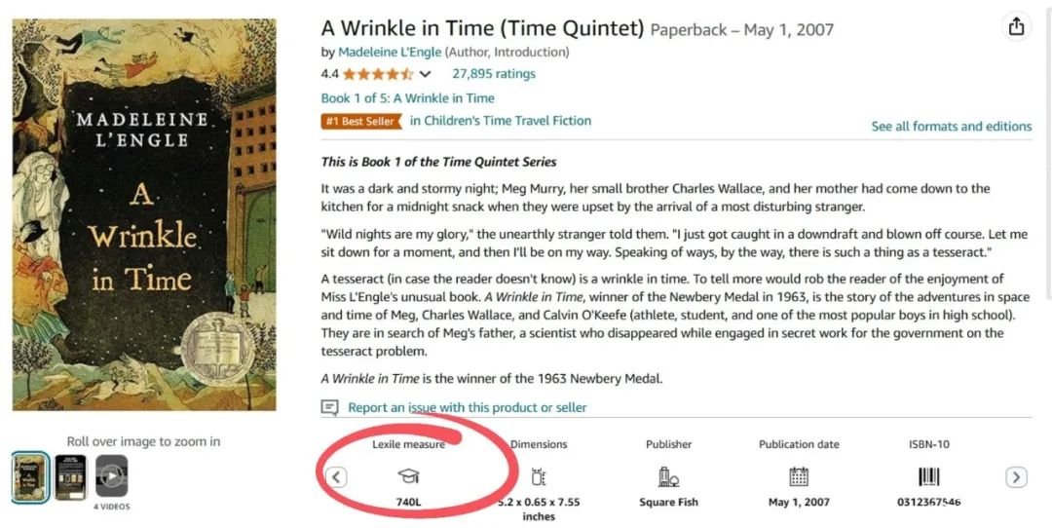1052x528 pixels.
Task: Open the 27,895 ratings link
Action: click(494, 74)
